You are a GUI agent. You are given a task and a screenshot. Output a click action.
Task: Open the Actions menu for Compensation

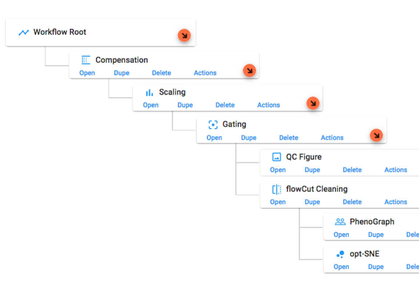(x=205, y=73)
